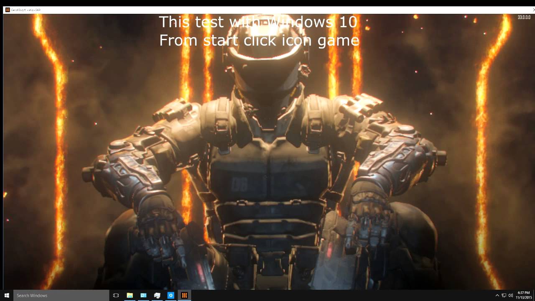
Task: Click the taskbar icon right of File Explorer
Action: (143, 295)
